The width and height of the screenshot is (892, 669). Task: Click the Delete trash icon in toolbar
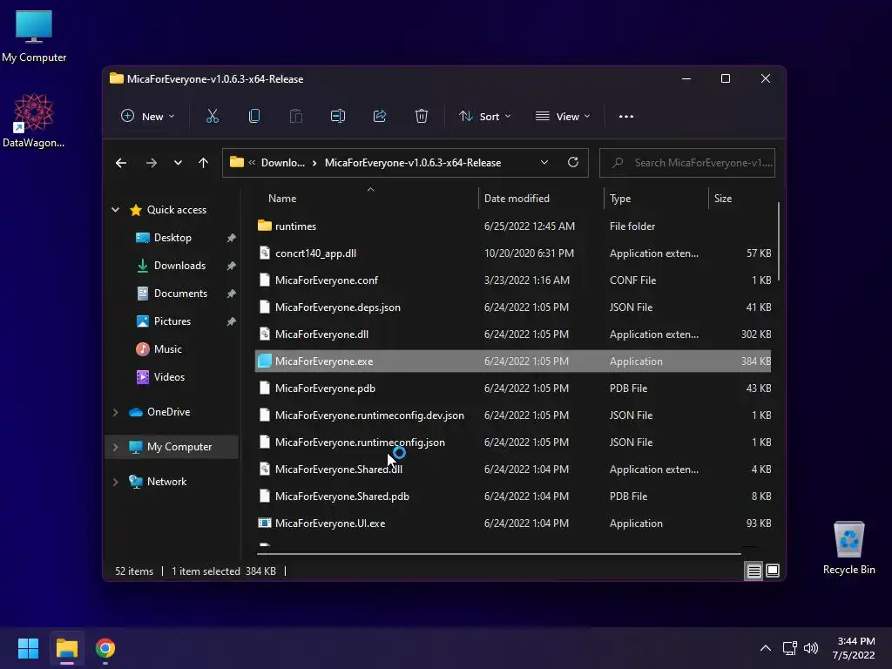click(422, 116)
